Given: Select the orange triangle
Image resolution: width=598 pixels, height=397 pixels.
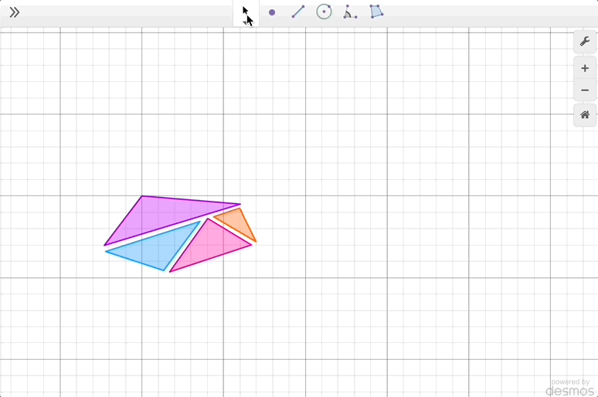Looking at the screenshot, I should click(237, 222).
